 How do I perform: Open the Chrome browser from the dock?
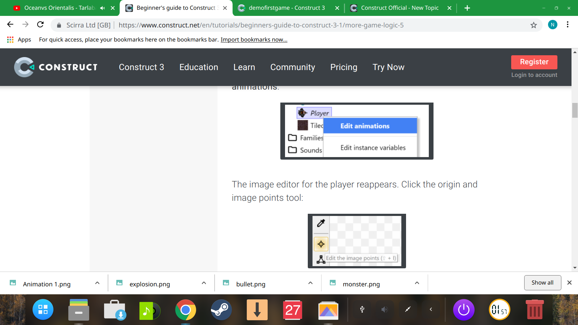click(185, 310)
